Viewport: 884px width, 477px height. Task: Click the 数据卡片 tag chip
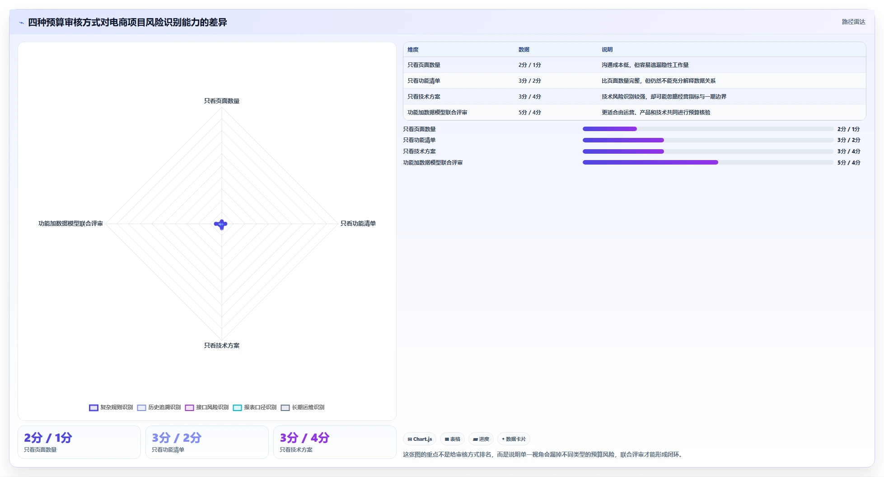click(514, 439)
